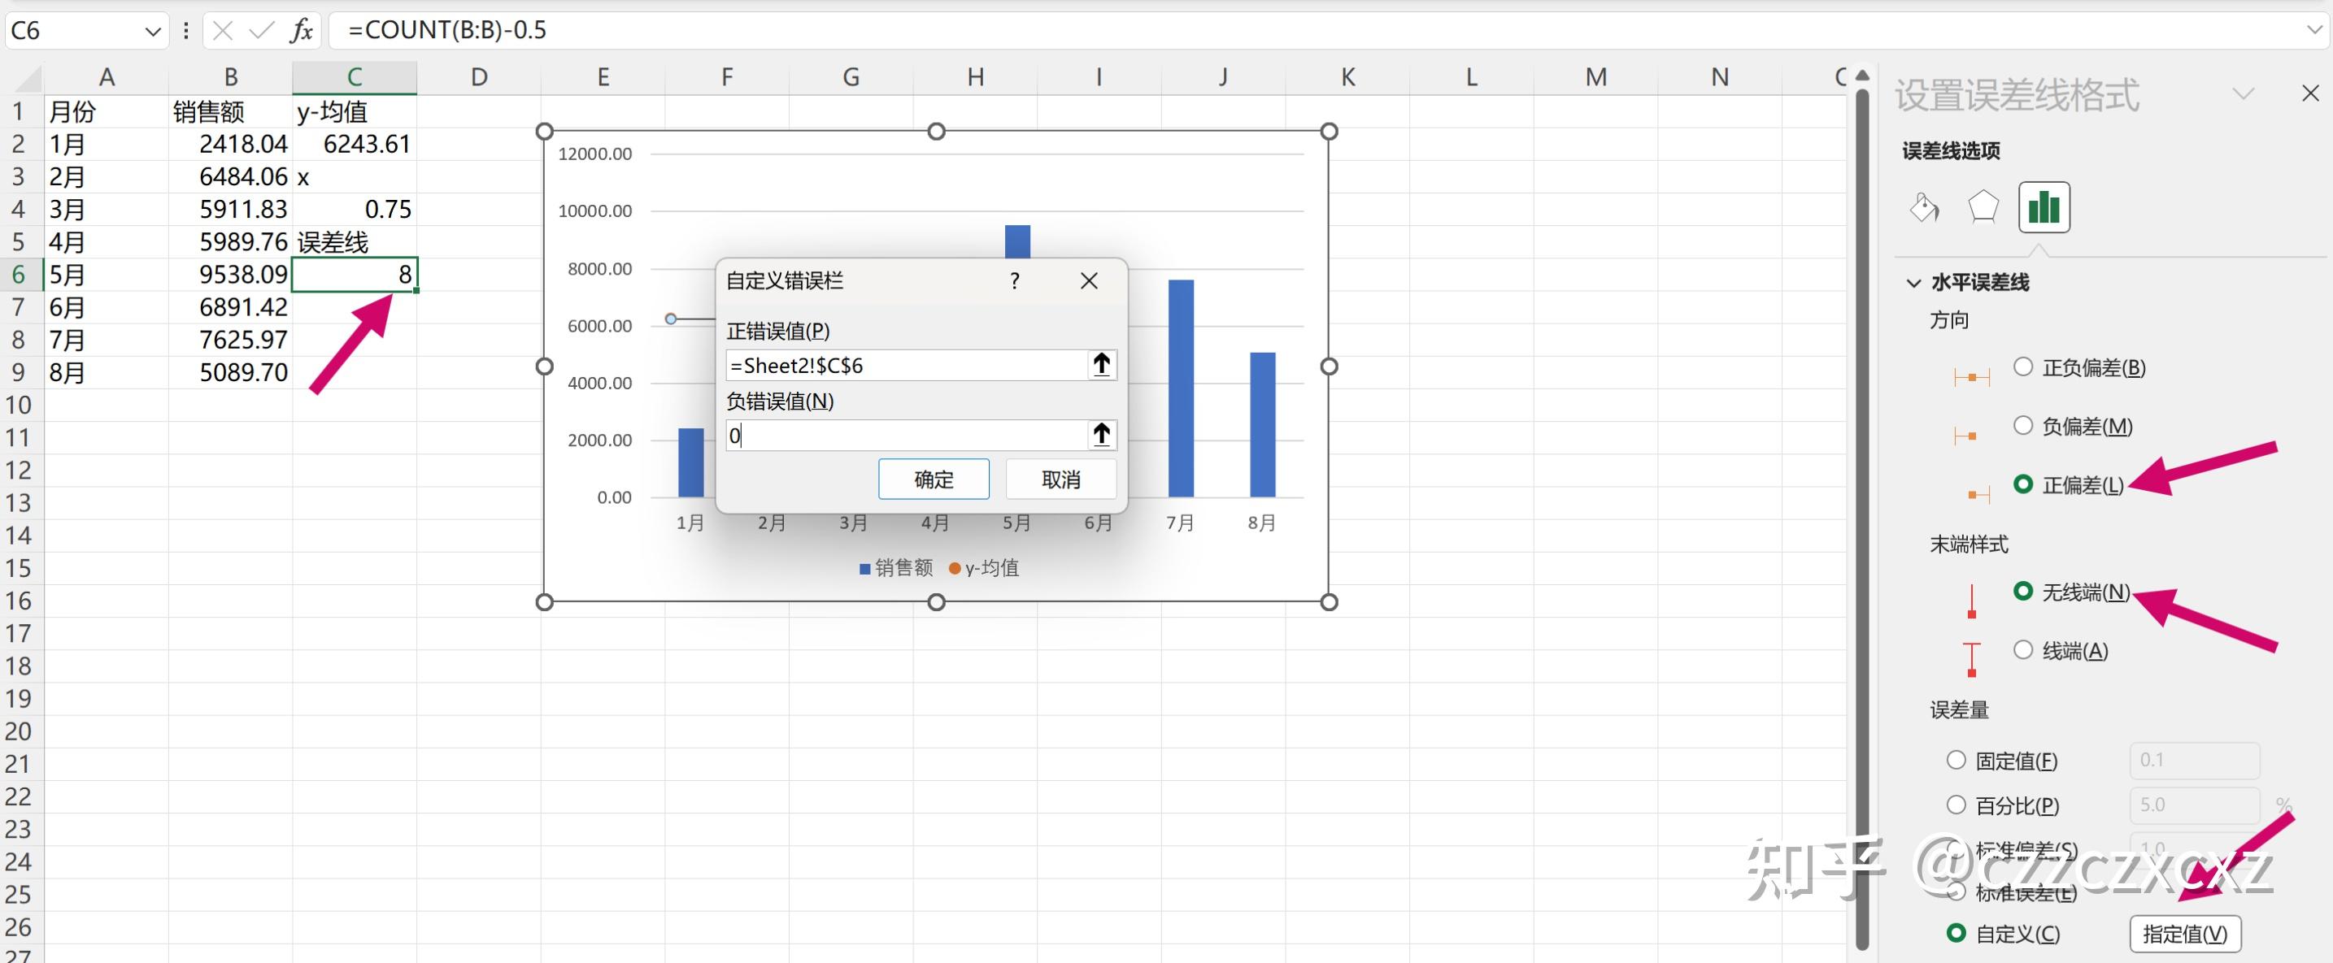
Task: Select the 负偏差 direction option
Action: (x=2023, y=425)
